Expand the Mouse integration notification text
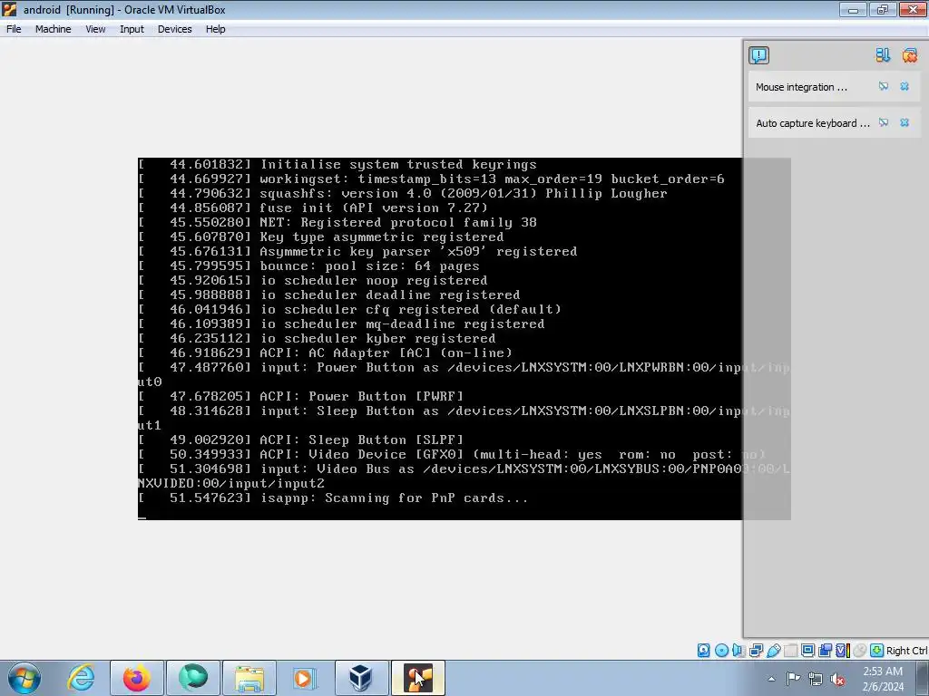The width and height of the screenshot is (929, 696). (801, 87)
